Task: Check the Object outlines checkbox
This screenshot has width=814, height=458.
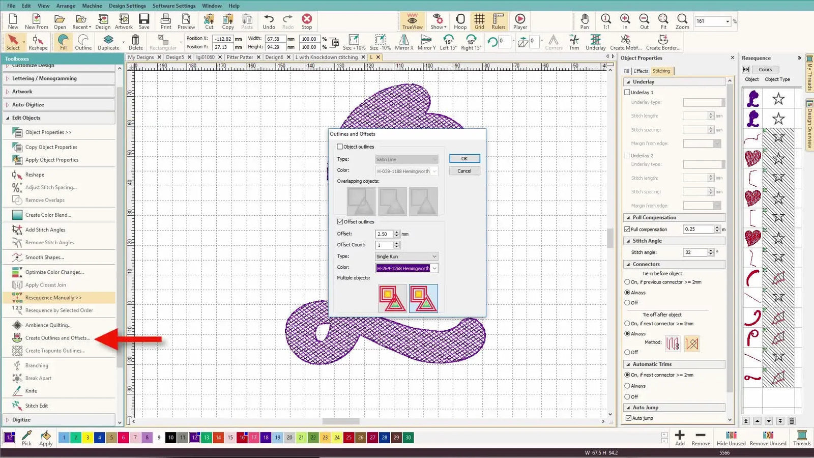Action: click(340, 147)
